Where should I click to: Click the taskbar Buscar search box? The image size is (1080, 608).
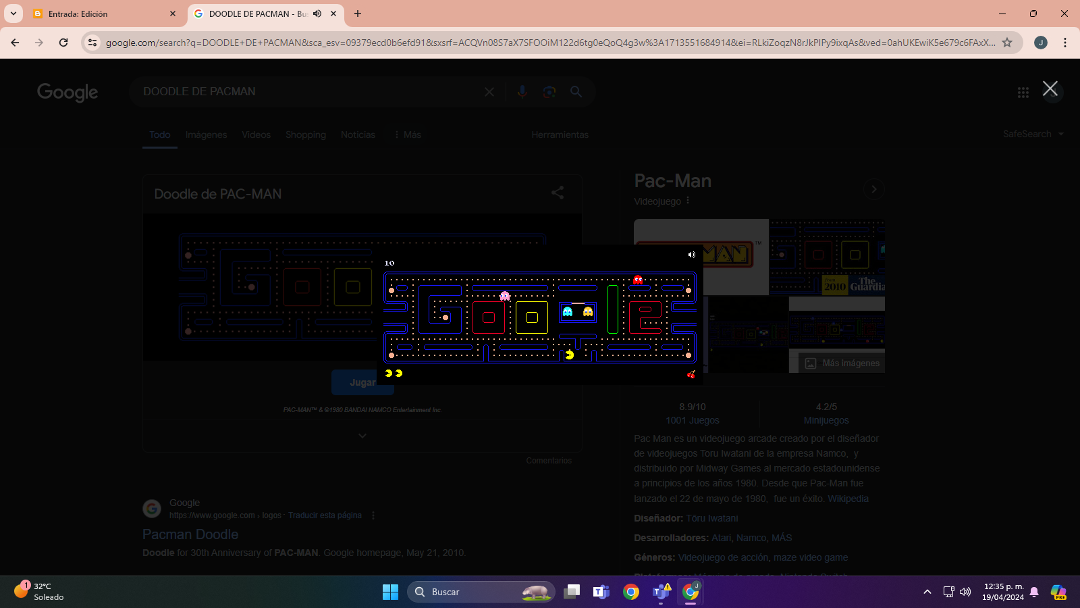pyautogui.click(x=481, y=592)
